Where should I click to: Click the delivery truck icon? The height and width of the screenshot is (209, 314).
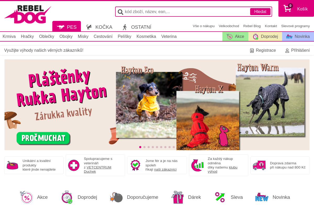pyautogui.click(x=259, y=165)
